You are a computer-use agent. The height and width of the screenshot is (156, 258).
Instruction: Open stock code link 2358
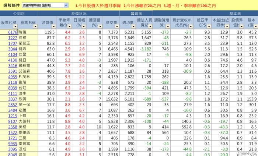coord(13,127)
